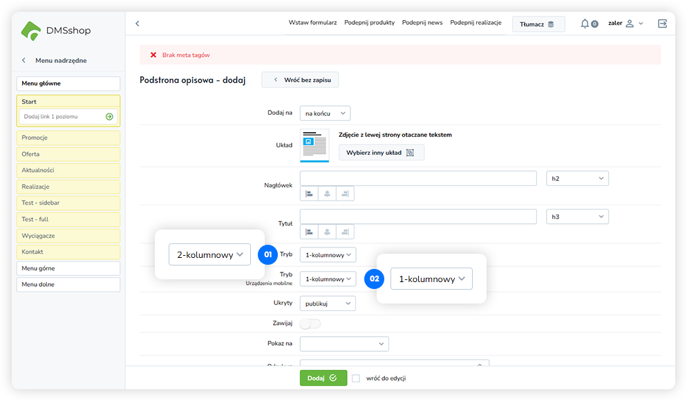Open the 'Pokaz na' dropdown
Image resolution: width=687 pixels, height=401 pixels.
pyautogui.click(x=344, y=344)
